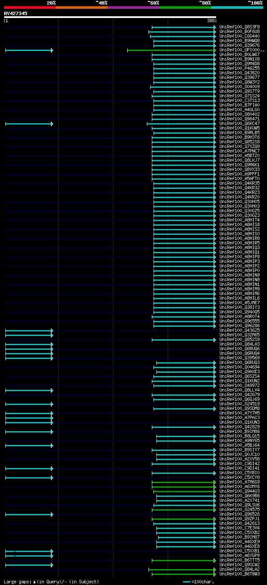Screen dimensions: 267x585
Task: Click label UniRef100_B0LW67
Action: click(x=239, y=54)
